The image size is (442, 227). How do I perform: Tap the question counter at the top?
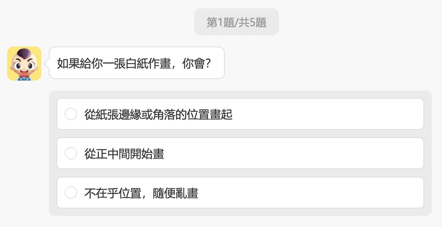(236, 22)
